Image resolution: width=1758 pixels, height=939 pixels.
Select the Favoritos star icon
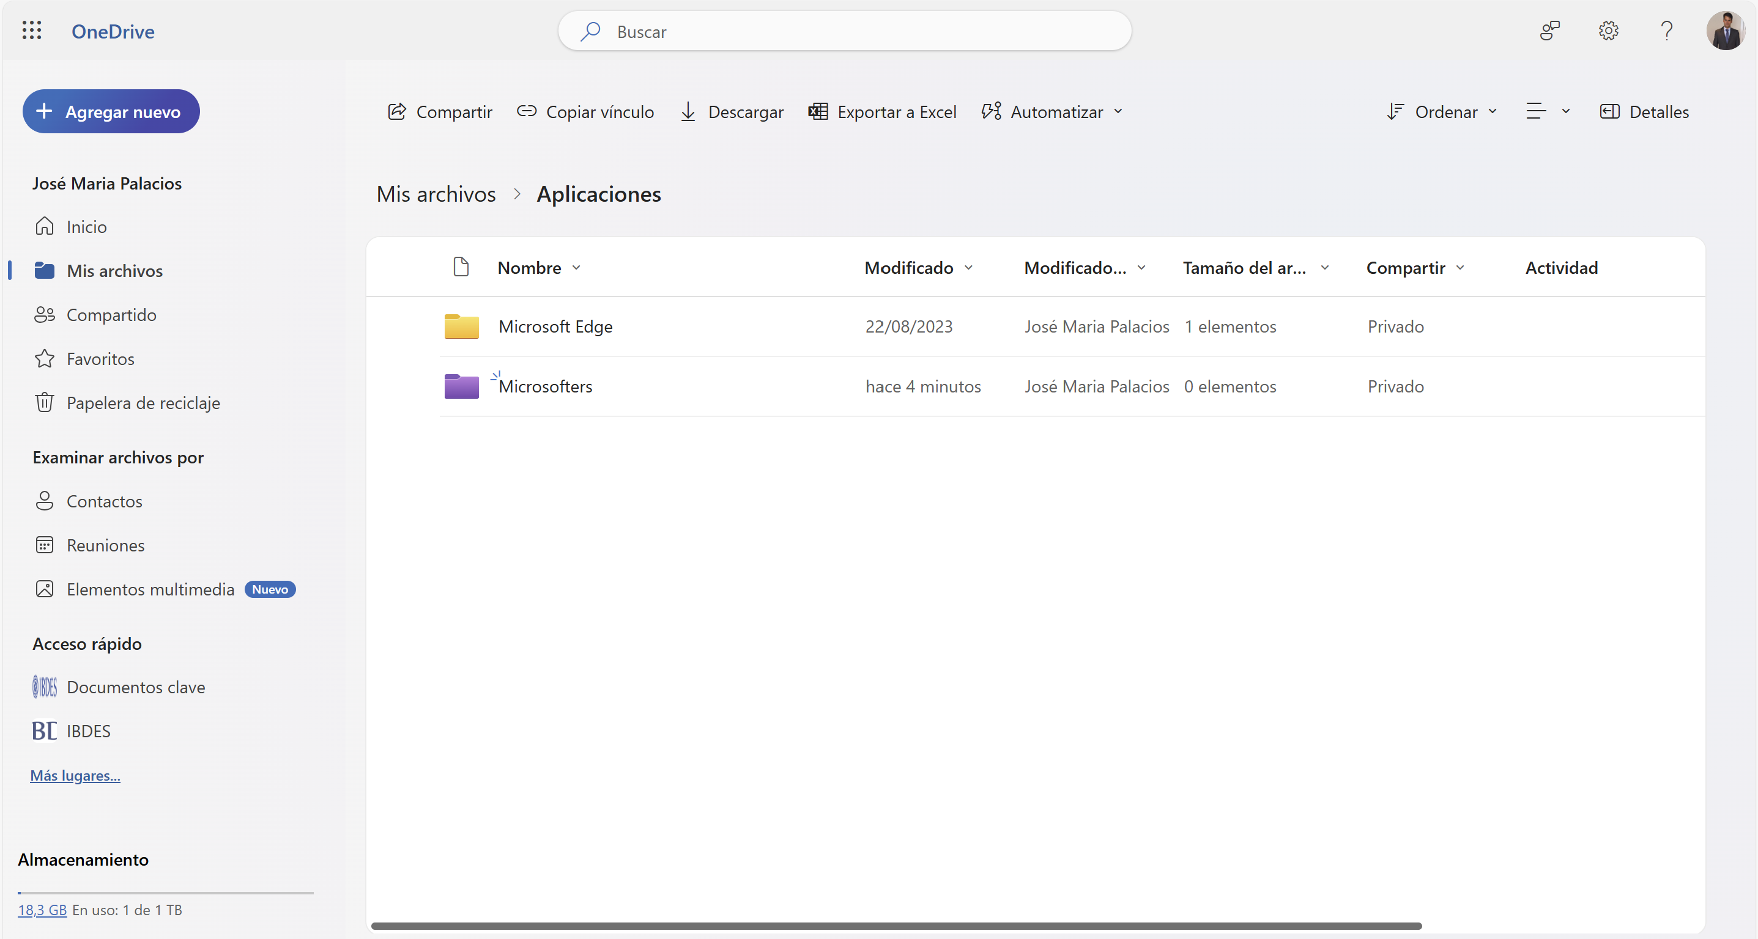point(45,358)
